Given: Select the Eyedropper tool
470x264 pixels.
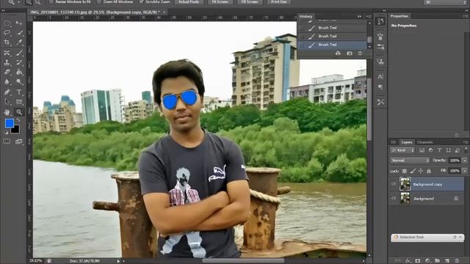Looking at the screenshot, I should (19, 43).
